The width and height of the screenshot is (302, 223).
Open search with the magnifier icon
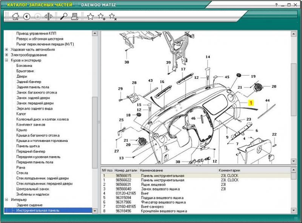tap(64, 16)
